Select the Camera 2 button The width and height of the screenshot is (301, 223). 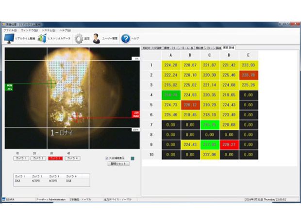tap(38, 159)
